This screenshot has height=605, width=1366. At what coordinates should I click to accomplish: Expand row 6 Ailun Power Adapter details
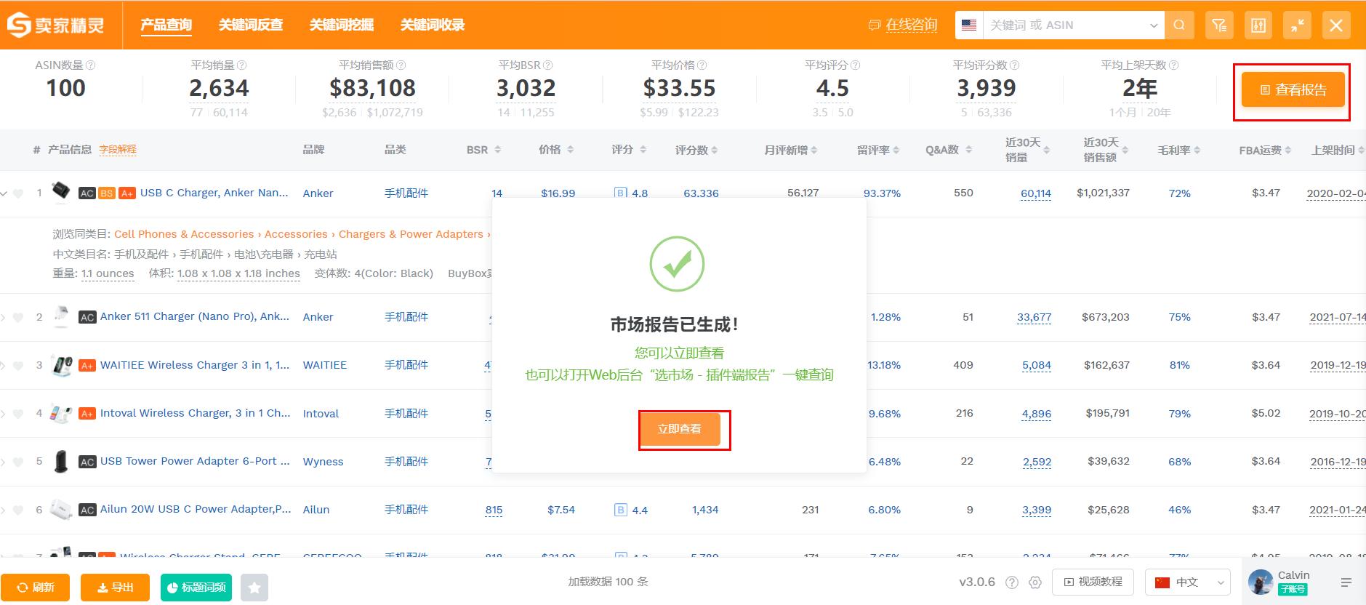[x=3, y=510]
